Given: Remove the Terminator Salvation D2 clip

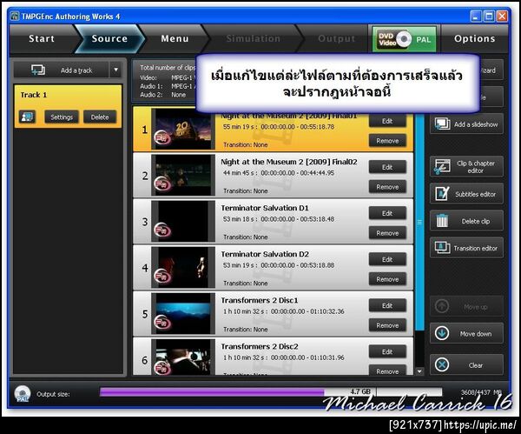Looking at the screenshot, I should click(x=387, y=279).
